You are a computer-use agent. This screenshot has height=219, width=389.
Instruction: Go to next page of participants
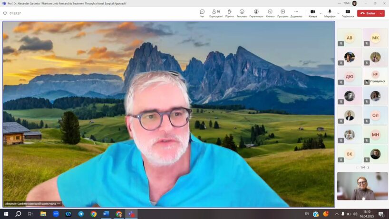[368, 168]
